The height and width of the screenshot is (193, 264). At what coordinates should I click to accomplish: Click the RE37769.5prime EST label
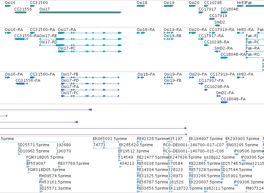click(74, 164)
